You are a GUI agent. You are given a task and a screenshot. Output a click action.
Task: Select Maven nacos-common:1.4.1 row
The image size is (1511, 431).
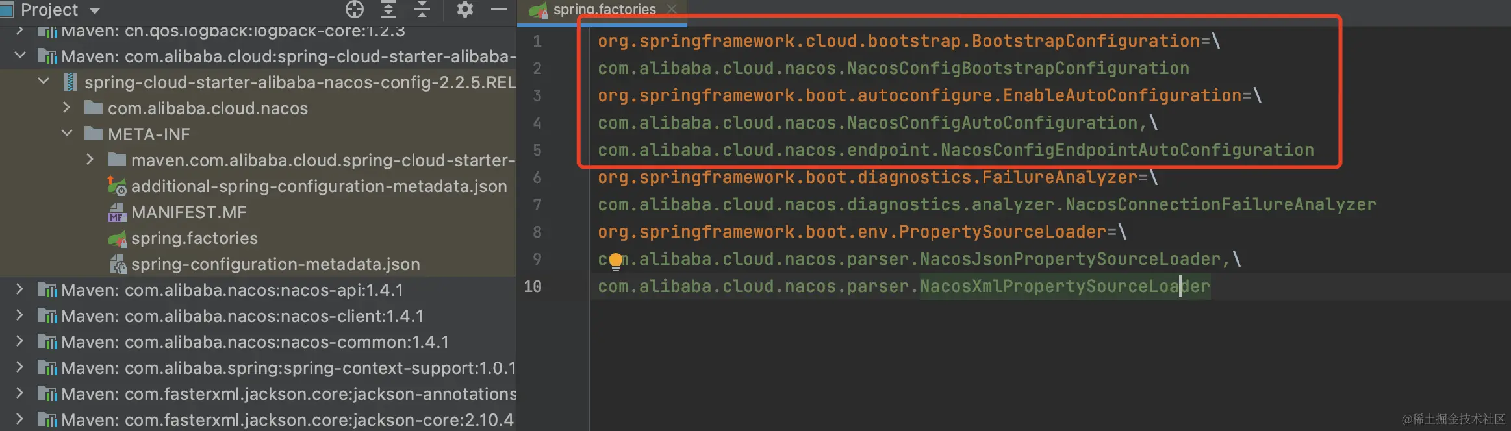point(258,342)
